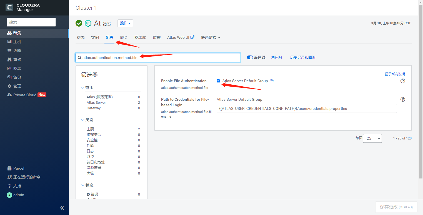The height and width of the screenshot is (215, 423).
Task: Switch to the 命令 commands tab
Action: pyautogui.click(x=124, y=37)
